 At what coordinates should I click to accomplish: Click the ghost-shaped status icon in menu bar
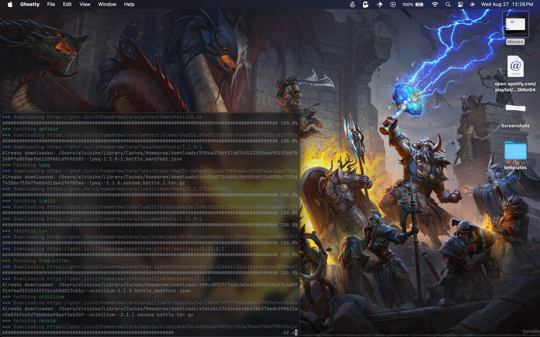click(x=366, y=4)
